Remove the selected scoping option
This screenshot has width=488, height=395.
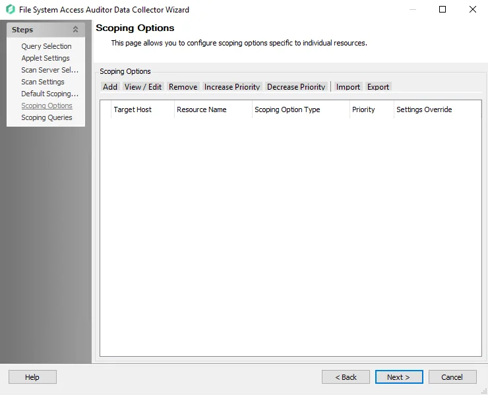tap(183, 87)
